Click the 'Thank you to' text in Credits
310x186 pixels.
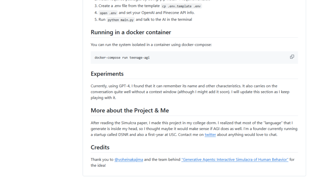102,160
